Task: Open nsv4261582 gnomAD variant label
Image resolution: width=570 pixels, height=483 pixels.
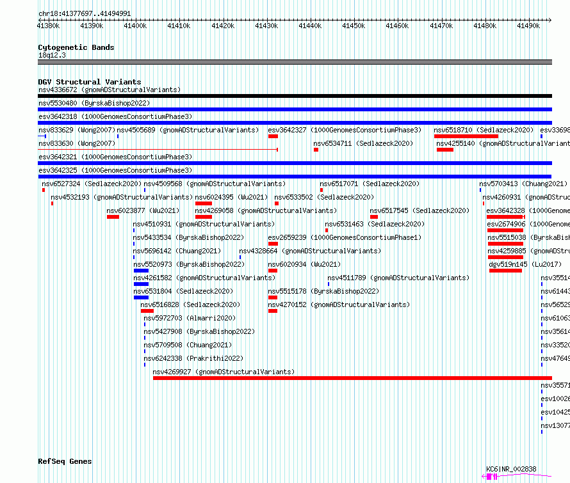Action: pyautogui.click(x=204, y=278)
